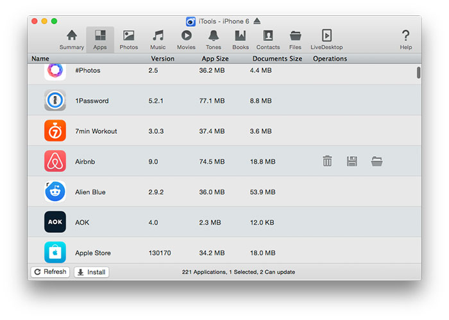The height and width of the screenshot is (320, 449).
Task: Select the 7min Workout app icon
Action: 55,131
